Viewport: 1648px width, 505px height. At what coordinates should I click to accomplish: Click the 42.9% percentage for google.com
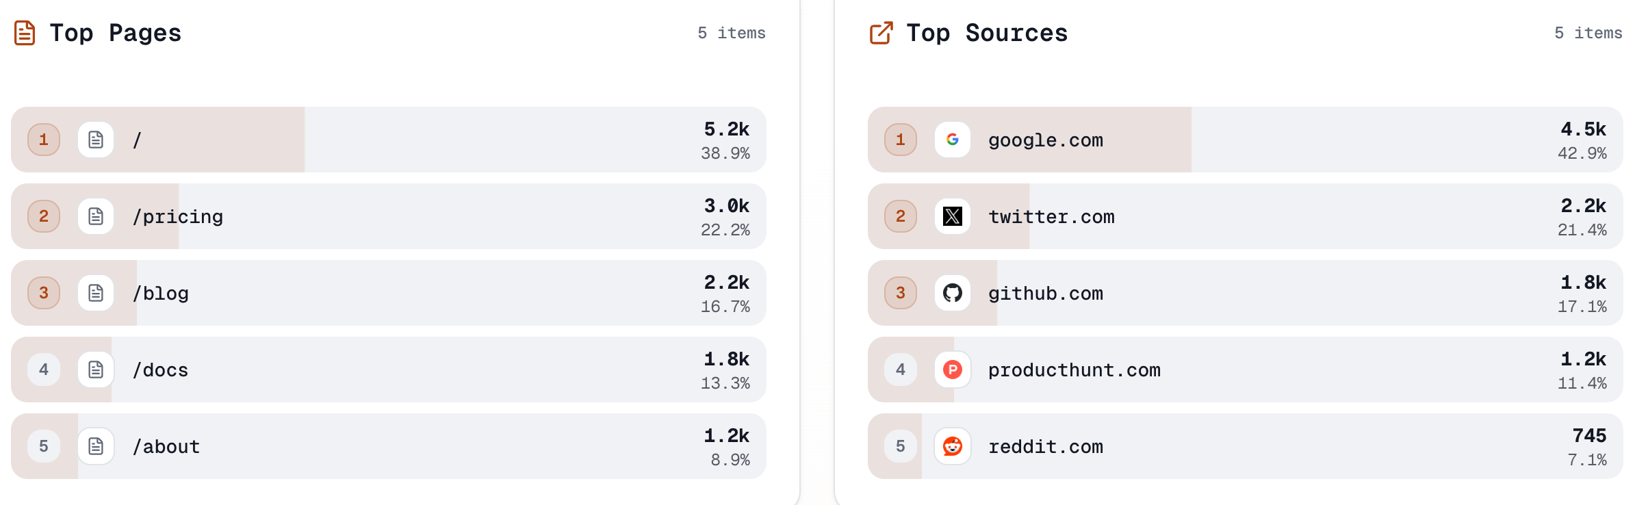pos(1582,153)
